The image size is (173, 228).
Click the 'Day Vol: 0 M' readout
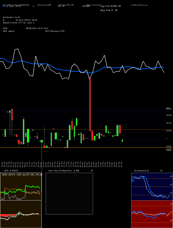click(109, 10)
